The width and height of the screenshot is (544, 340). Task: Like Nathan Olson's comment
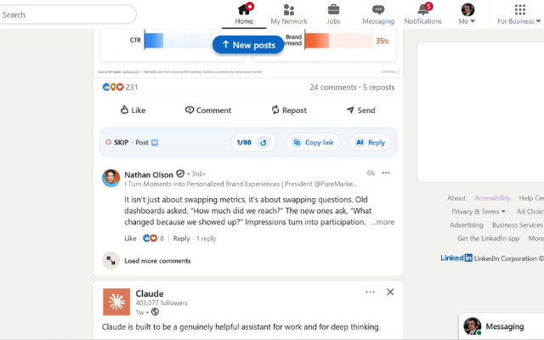(130, 238)
